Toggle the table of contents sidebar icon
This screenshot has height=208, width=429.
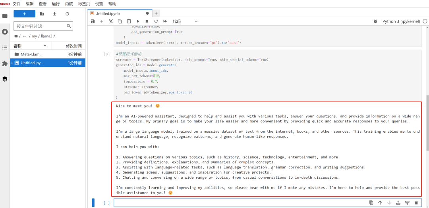click(5, 48)
